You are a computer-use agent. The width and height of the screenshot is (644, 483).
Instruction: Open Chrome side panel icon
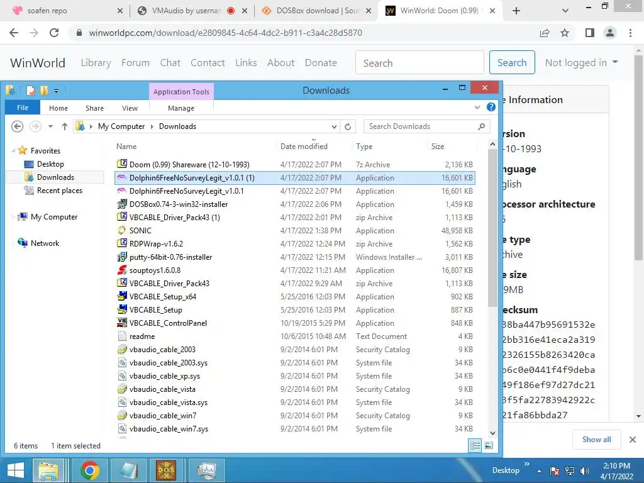click(x=590, y=33)
